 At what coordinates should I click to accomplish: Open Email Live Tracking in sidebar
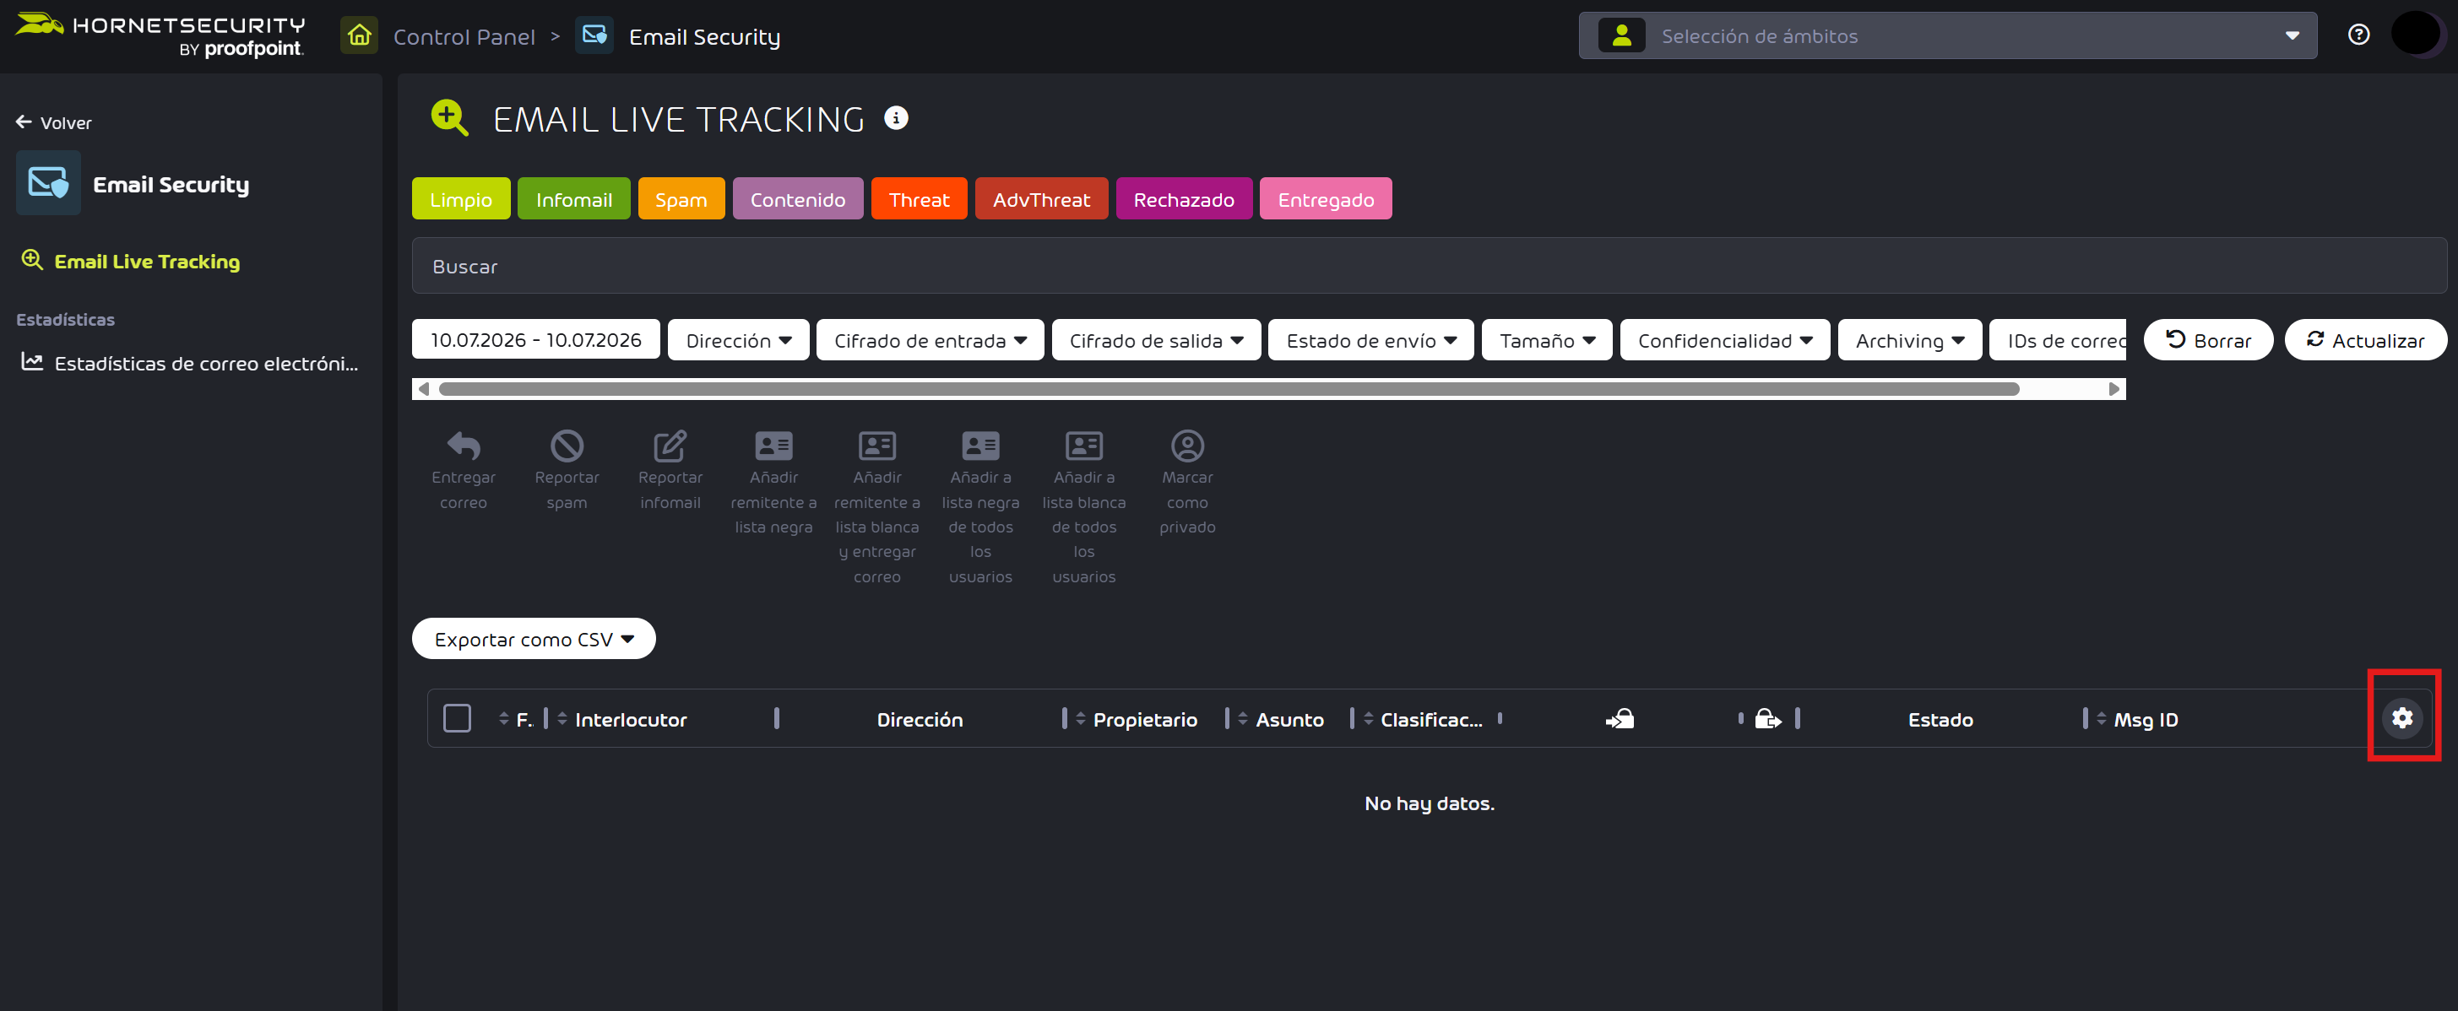pos(147,262)
